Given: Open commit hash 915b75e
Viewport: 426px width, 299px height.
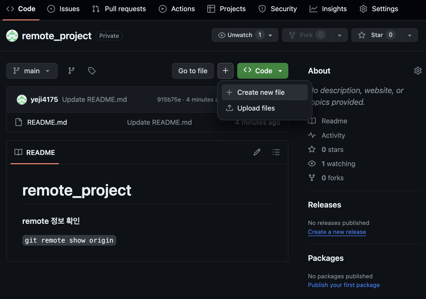Looking at the screenshot, I should pyautogui.click(x=169, y=99).
